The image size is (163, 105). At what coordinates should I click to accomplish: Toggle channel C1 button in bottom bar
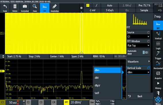(3, 102)
